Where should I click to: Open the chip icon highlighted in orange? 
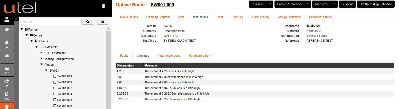[x=7, y=106]
